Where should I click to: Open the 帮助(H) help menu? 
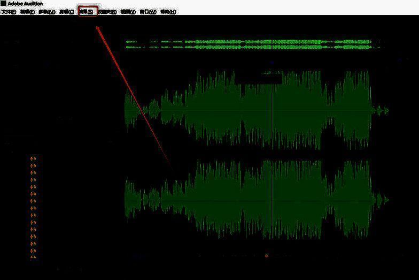[x=168, y=12]
